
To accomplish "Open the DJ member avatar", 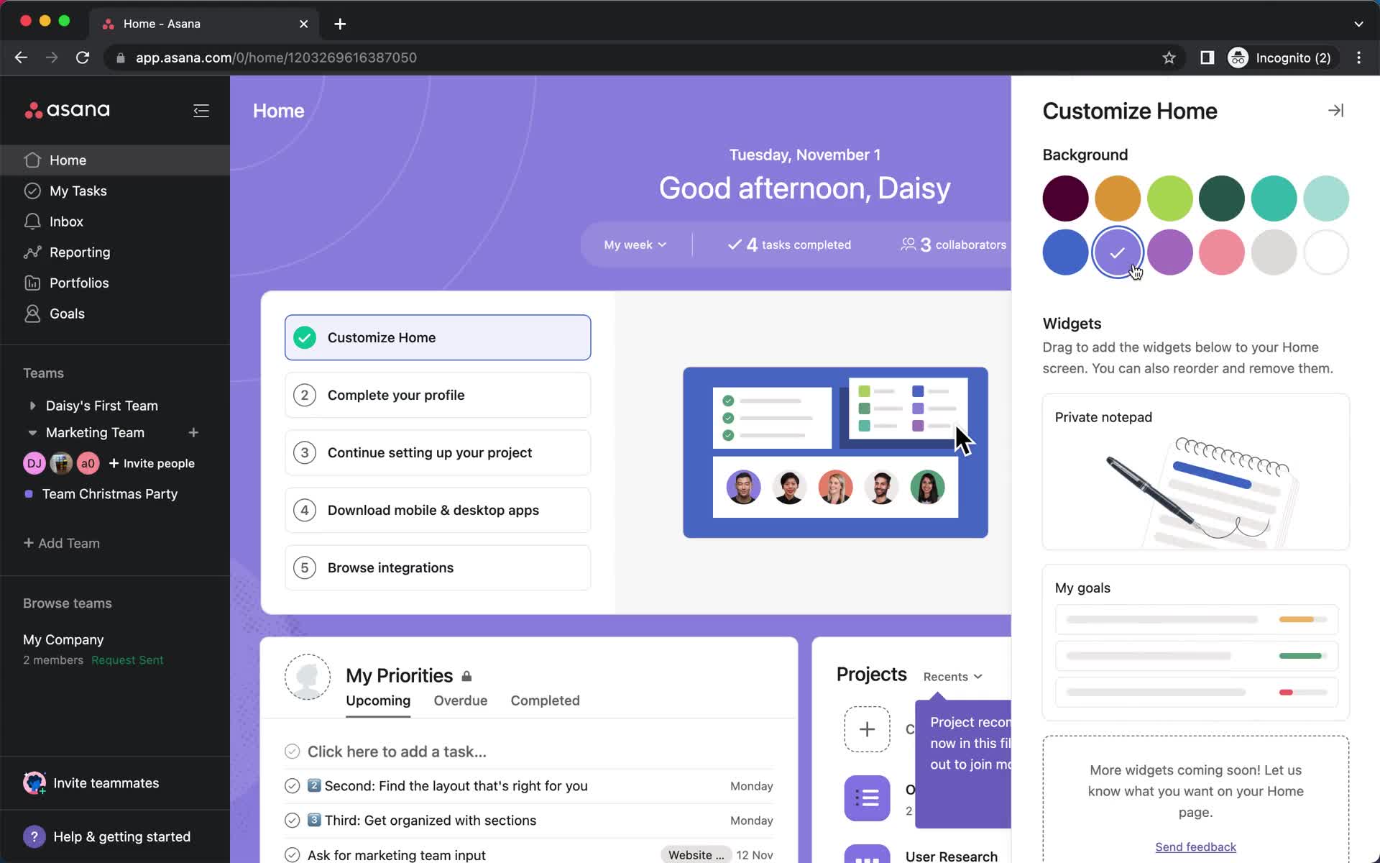I will click(34, 464).
